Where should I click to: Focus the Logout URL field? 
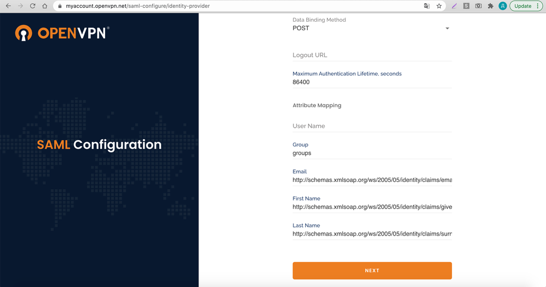pyautogui.click(x=372, y=55)
